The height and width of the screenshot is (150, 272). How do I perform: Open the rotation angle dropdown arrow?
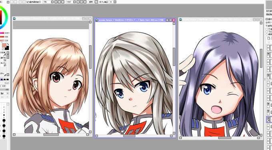pyautogui.click(x=74, y=2)
